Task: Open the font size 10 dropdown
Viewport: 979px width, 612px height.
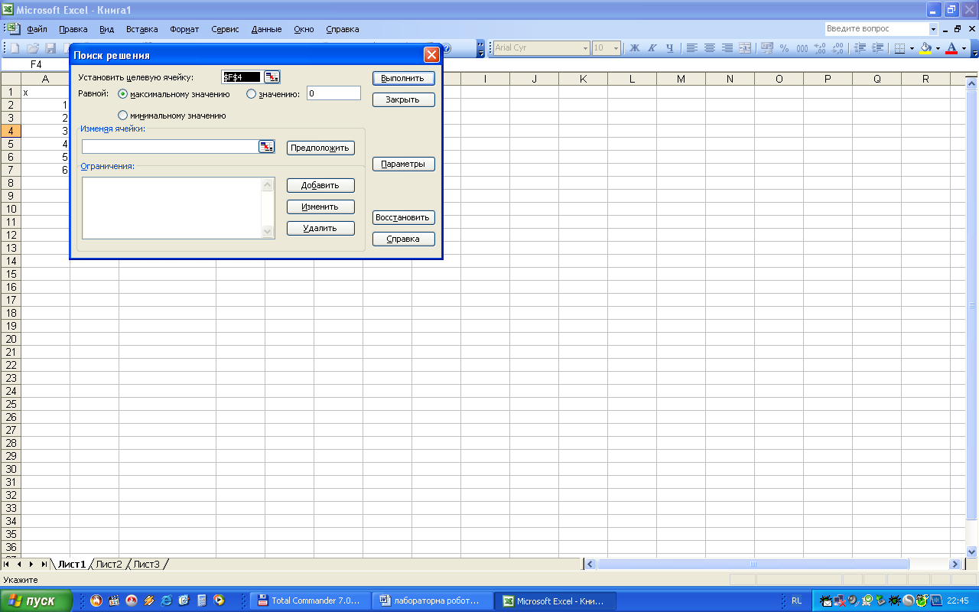Action: click(x=616, y=48)
